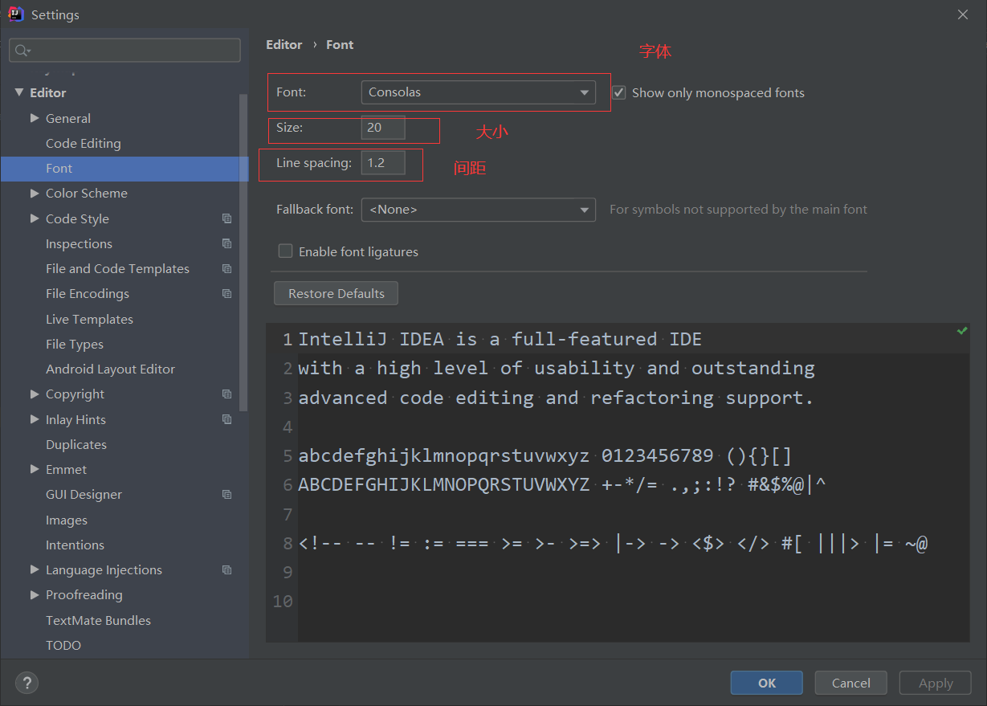Open File and Code Templates page
The image size is (987, 706).
(x=117, y=268)
